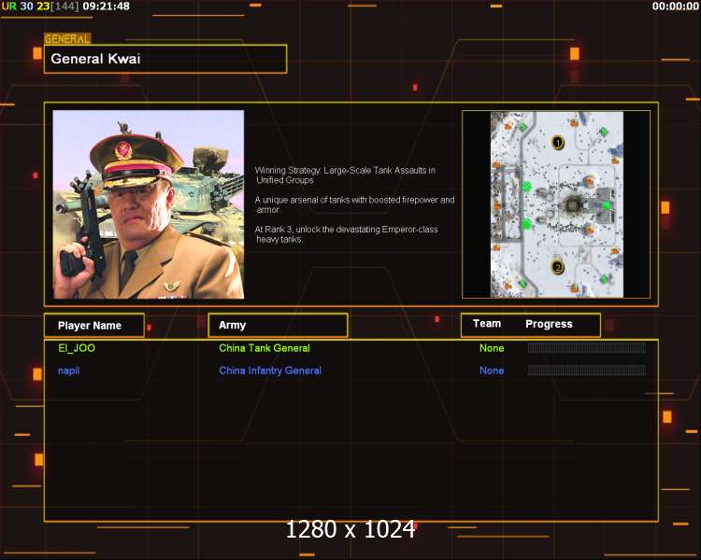The width and height of the screenshot is (701, 560).
Task: Click the snowy map preview thumbnail
Action: (x=557, y=204)
